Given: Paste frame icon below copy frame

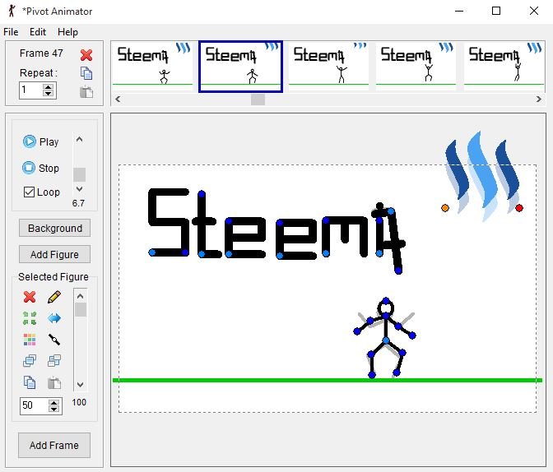Looking at the screenshot, I should point(86,92).
